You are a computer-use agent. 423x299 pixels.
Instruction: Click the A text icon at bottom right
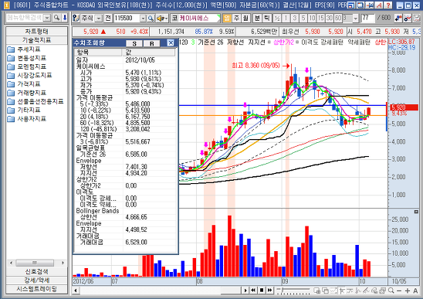[415, 291]
